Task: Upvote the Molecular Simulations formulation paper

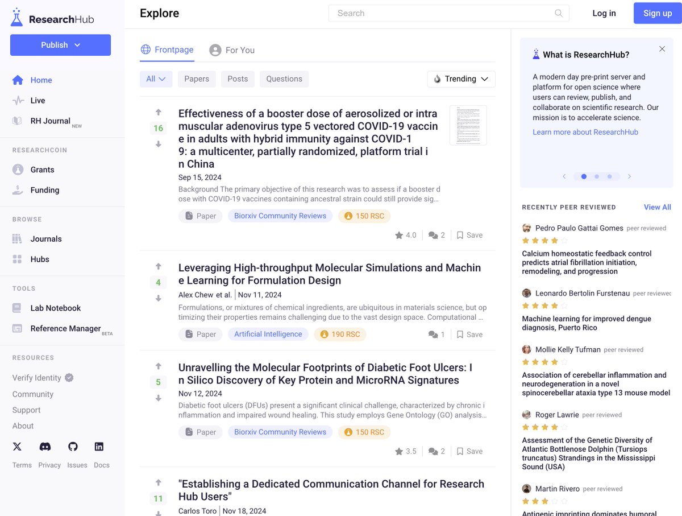Action: pos(159,266)
